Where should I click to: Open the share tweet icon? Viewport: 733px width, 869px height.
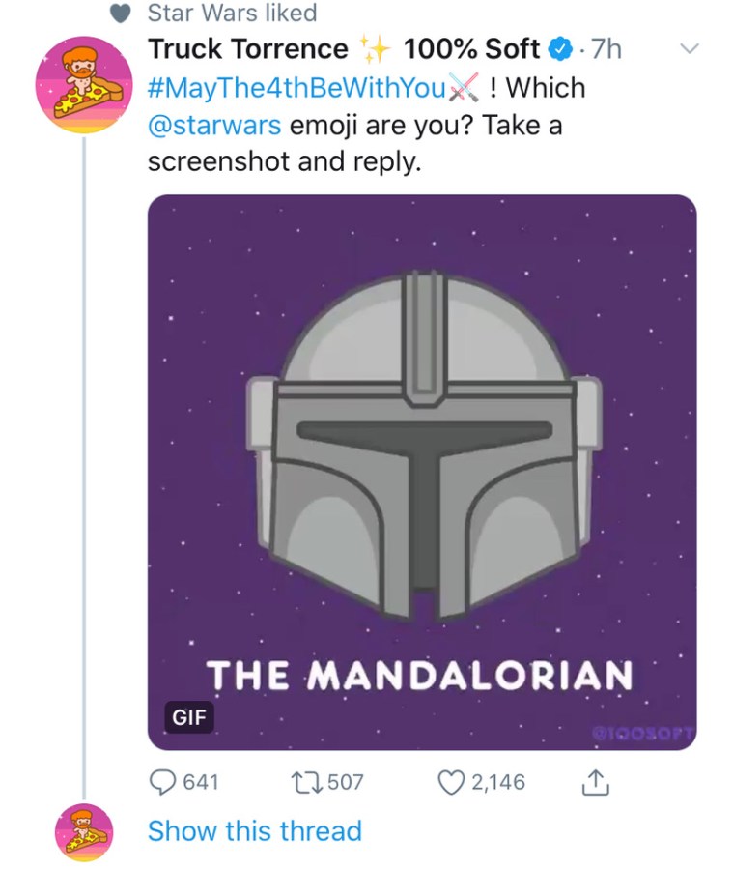pos(596,781)
